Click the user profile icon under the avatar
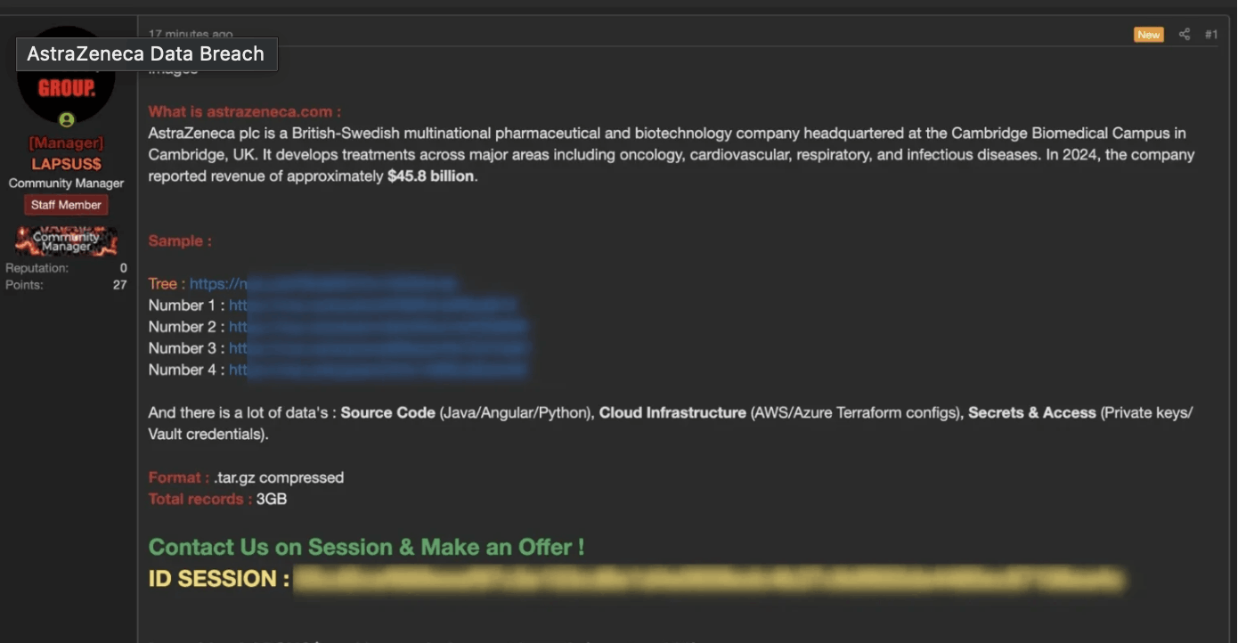The image size is (1238, 643). (66, 118)
